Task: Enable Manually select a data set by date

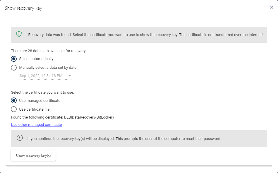Action: click(x=14, y=68)
